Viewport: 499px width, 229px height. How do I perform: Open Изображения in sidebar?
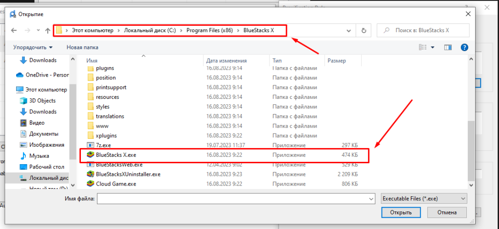47,145
